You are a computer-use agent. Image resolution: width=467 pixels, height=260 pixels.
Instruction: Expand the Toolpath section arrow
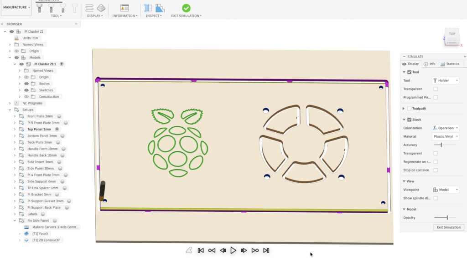coord(404,109)
